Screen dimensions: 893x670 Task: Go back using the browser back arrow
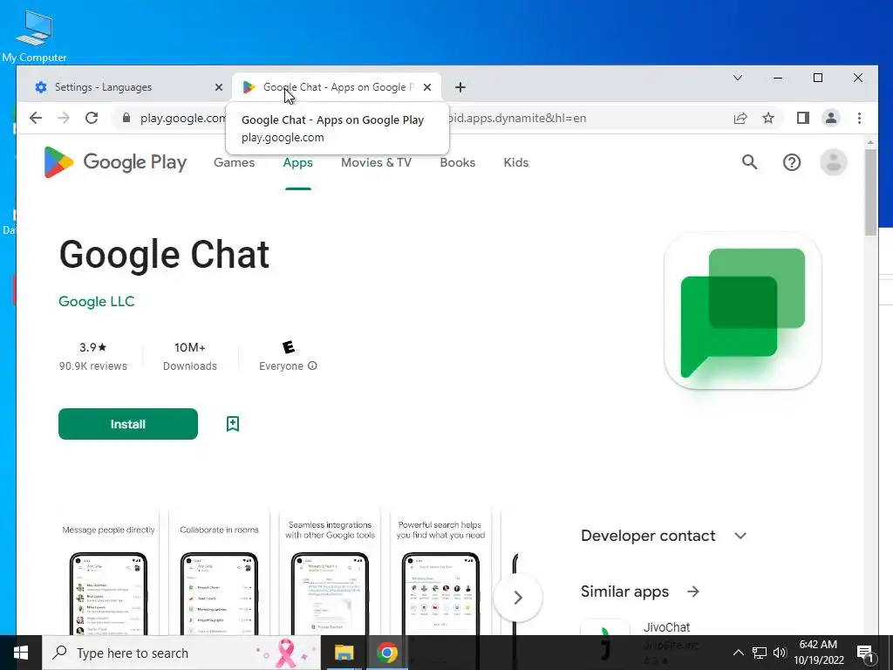point(36,118)
